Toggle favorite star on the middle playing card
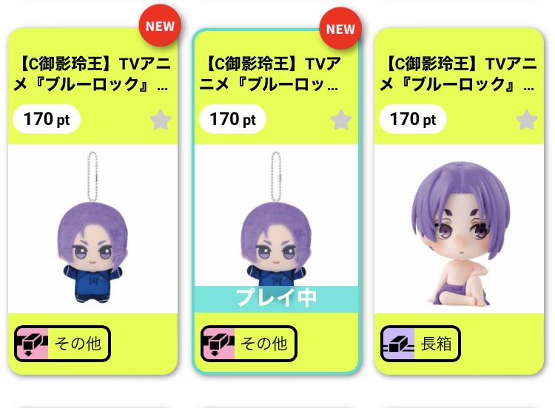The height and width of the screenshot is (408, 555). pos(341,120)
